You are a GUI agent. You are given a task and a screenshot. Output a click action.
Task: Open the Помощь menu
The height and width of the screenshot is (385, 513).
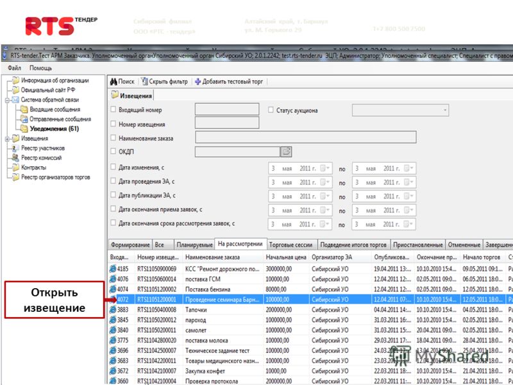[40, 68]
